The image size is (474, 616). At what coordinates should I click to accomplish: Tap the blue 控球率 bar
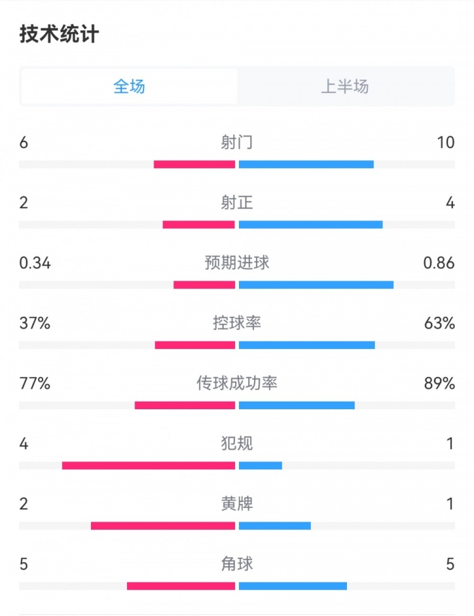click(x=307, y=345)
